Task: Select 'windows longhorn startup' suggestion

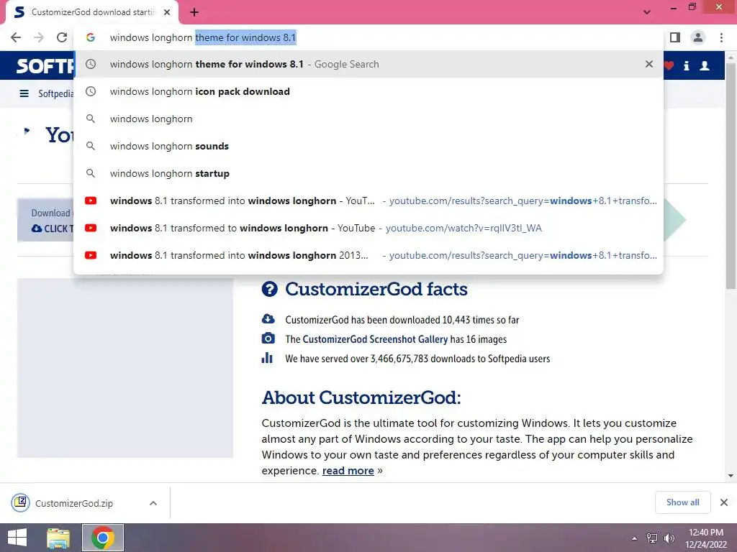Action: pyautogui.click(x=368, y=173)
